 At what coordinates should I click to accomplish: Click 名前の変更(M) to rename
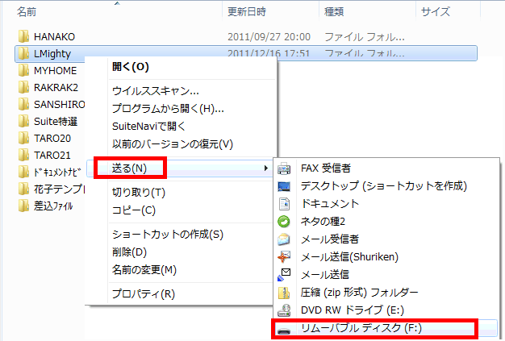pos(144,269)
